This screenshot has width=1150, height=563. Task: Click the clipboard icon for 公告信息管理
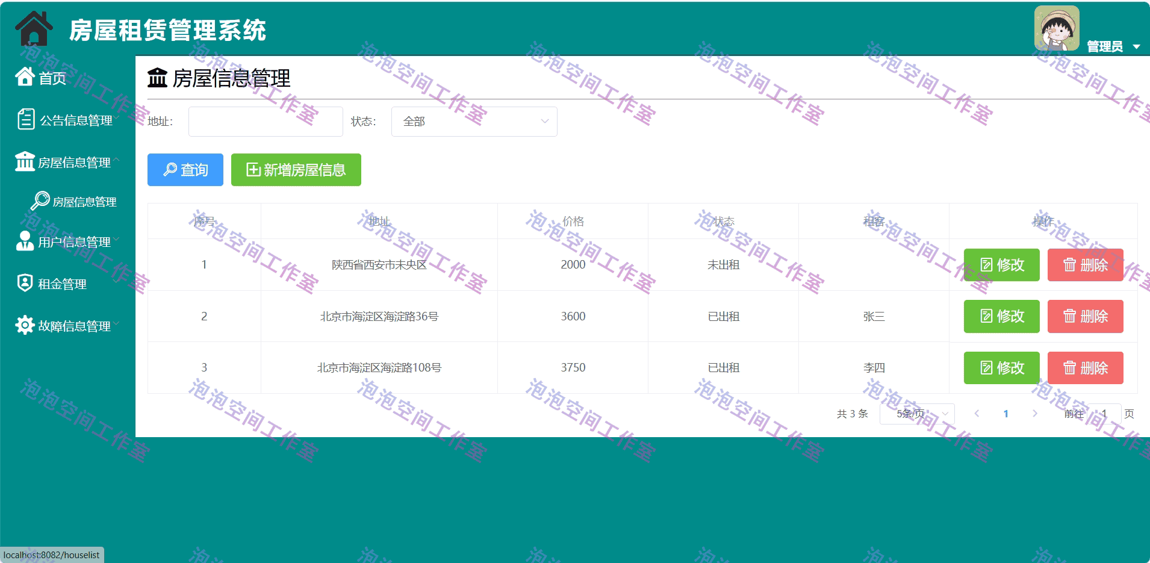tap(26, 119)
